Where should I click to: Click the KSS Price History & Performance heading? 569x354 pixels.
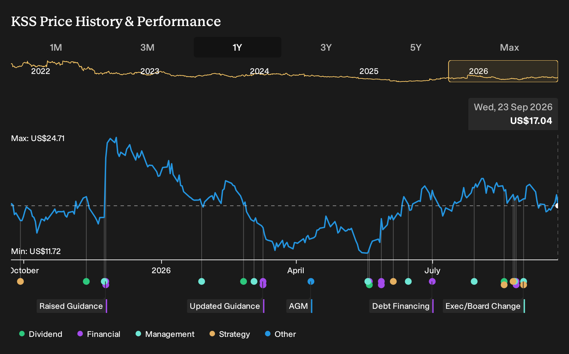[116, 21]
